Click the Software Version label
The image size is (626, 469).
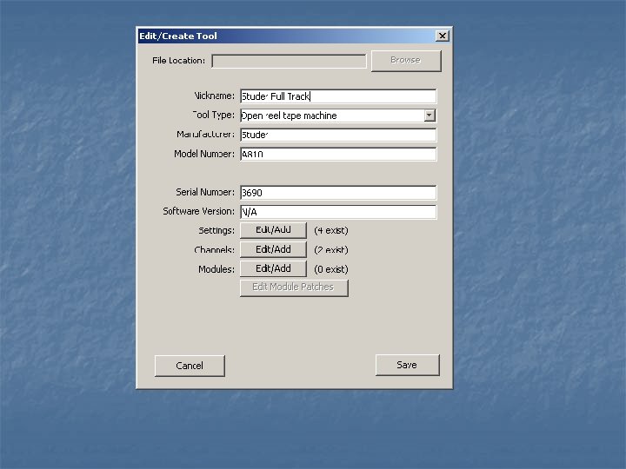[x=199, y=211]
